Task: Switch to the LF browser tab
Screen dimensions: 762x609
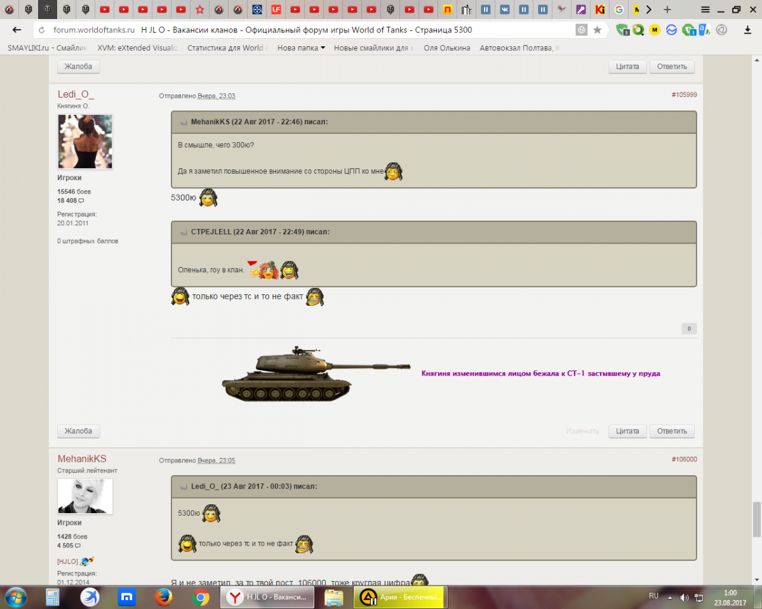Action: [x=276, y=10]
